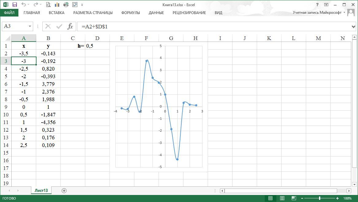Open the ФАЙЛ backstage menu

coord(9,13)
